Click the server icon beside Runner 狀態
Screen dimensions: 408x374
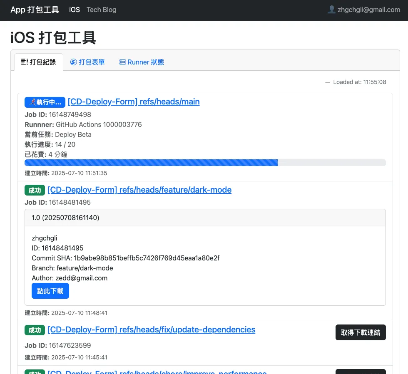(122, 62)
